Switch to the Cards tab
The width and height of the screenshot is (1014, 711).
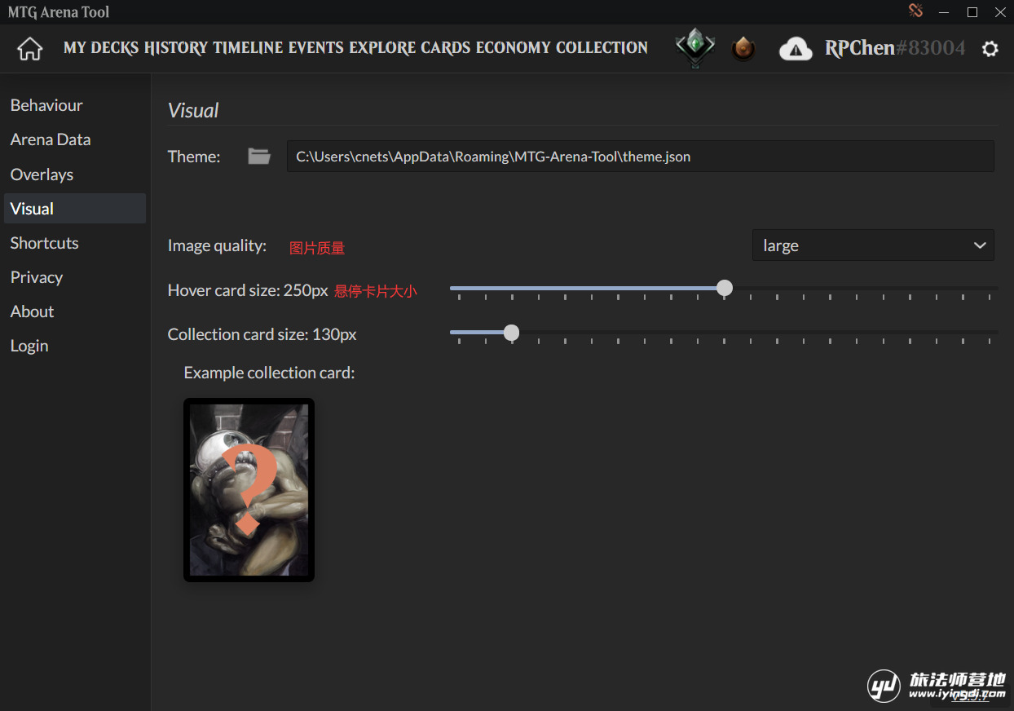pyautogui.click(x=446, y=48)
